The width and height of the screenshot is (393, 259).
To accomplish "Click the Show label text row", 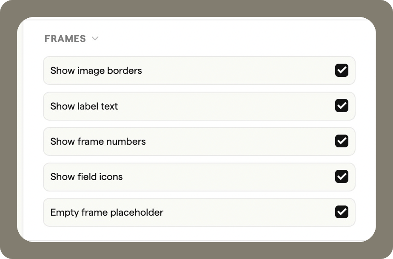I will coord(170,106).
